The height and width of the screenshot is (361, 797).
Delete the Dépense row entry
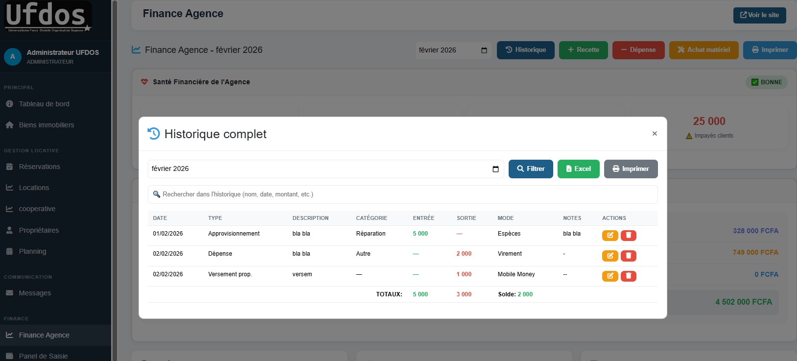pos(628,256)
